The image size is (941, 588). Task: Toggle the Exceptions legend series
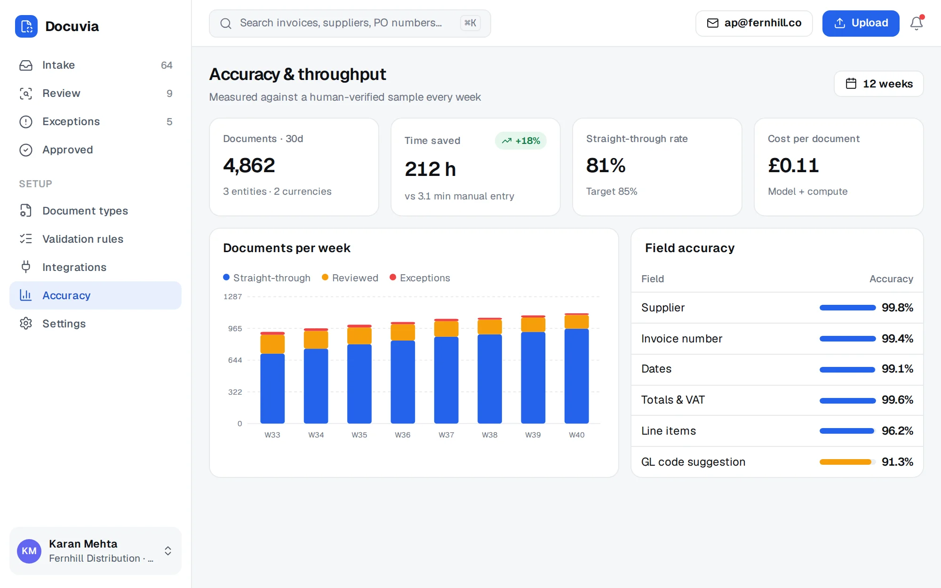[420, 278]
